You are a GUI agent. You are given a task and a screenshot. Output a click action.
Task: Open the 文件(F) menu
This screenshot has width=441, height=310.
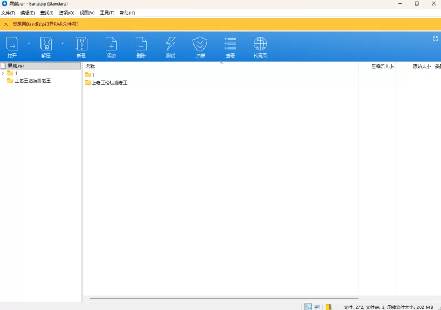(x=8, y=13)
